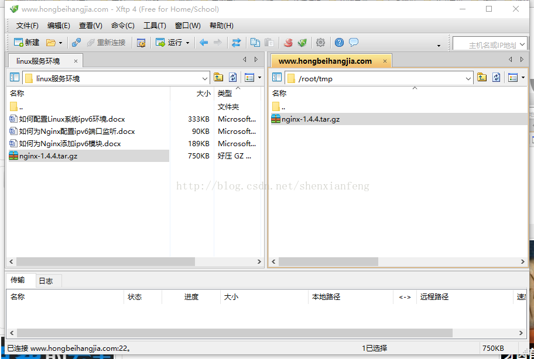Click the Run button (运行)
The image size is (534, 359).
click(169, 43)
